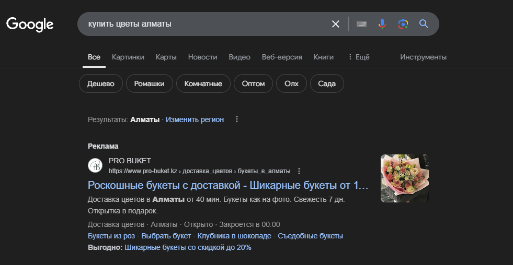The height and width of the screenshot is (265, 513).
Task: Open the Выбрать букет sitelink
Action: tap(166, 236)
